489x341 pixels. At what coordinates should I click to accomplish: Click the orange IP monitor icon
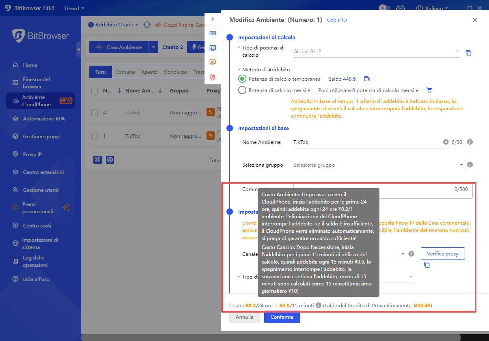[213, 62]
